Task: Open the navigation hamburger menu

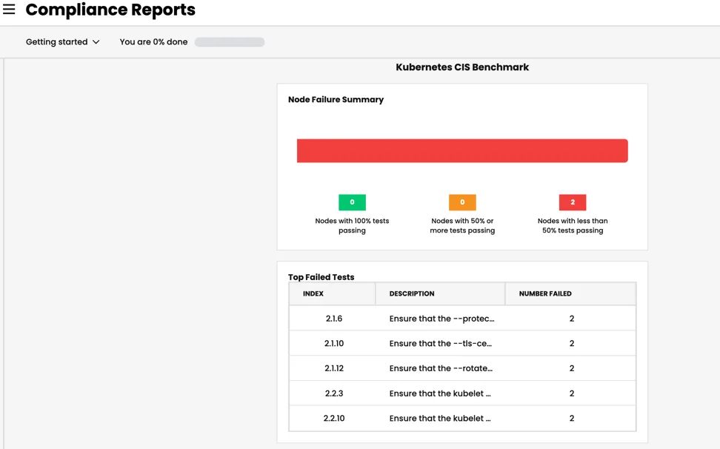Action: (9, 10)
